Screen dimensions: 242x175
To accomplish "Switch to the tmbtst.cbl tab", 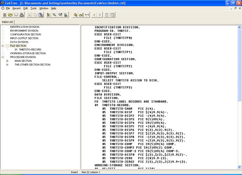I will [7, 22].
